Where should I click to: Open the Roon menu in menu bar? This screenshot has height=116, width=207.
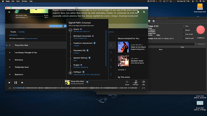8,1
